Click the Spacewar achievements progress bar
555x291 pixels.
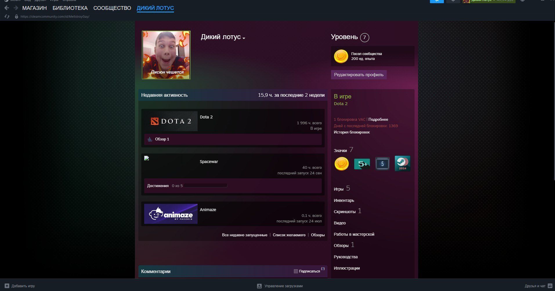point(205,186)
